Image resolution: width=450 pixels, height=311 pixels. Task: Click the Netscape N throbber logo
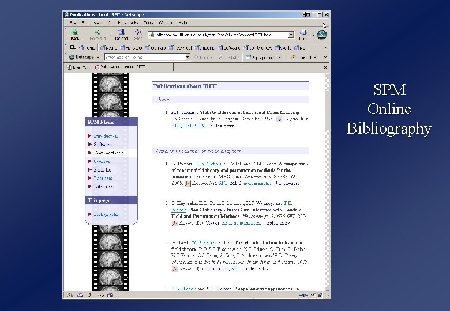pos(322,35)
